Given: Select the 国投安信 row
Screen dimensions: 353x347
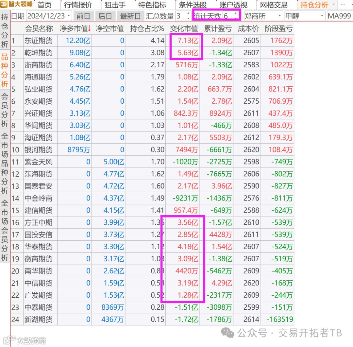Looking at the screenshot, I should [x=152, y=235].
